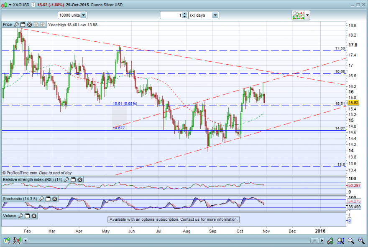
Task: Decrease the timeframe value with stepper down
Action: pos(185,17)
